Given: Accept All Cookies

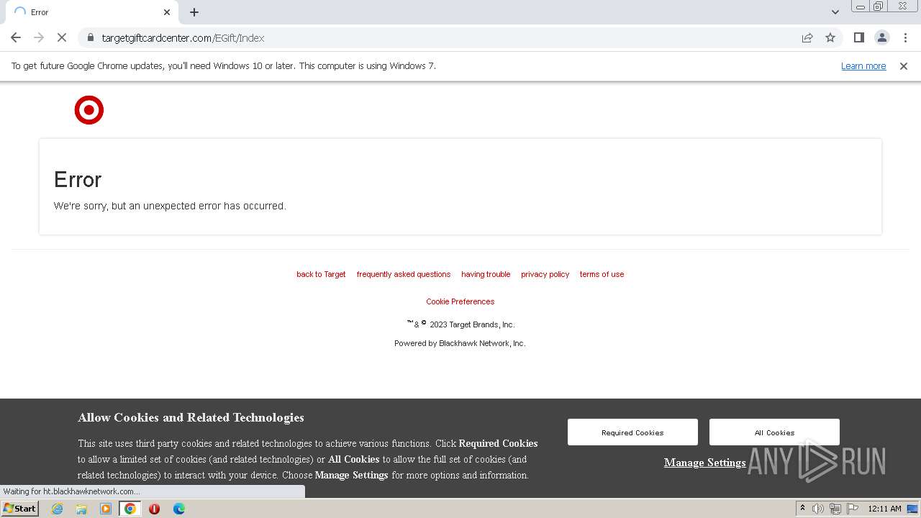Looking at the screenshot, I should click(774, 432).
